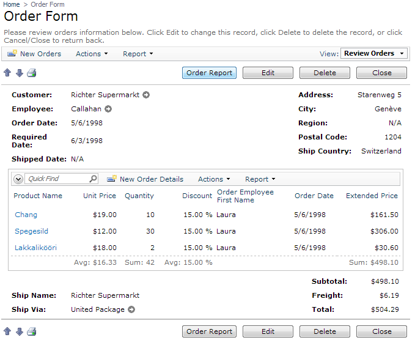
Task: Open the top Actions menu
Action: point(91,54)
